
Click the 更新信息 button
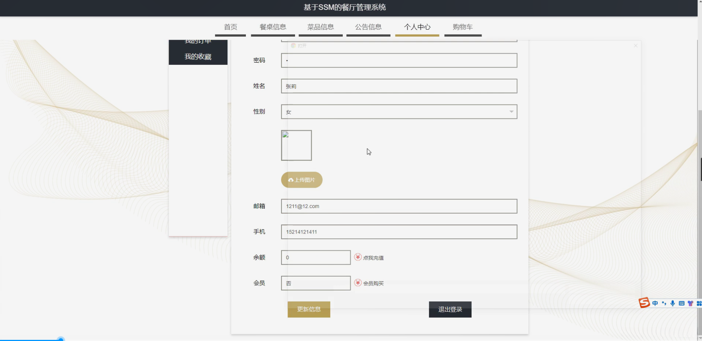pyautogui.click(x=309, y=310)
